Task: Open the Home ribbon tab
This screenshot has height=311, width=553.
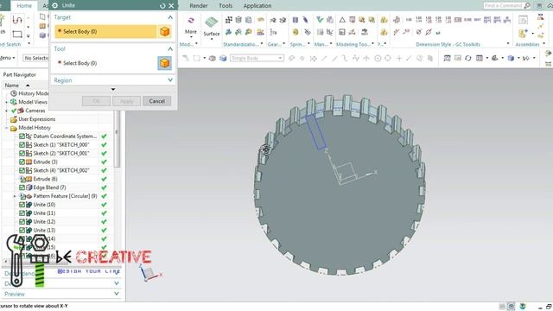Action: click(x=24, y=6)
